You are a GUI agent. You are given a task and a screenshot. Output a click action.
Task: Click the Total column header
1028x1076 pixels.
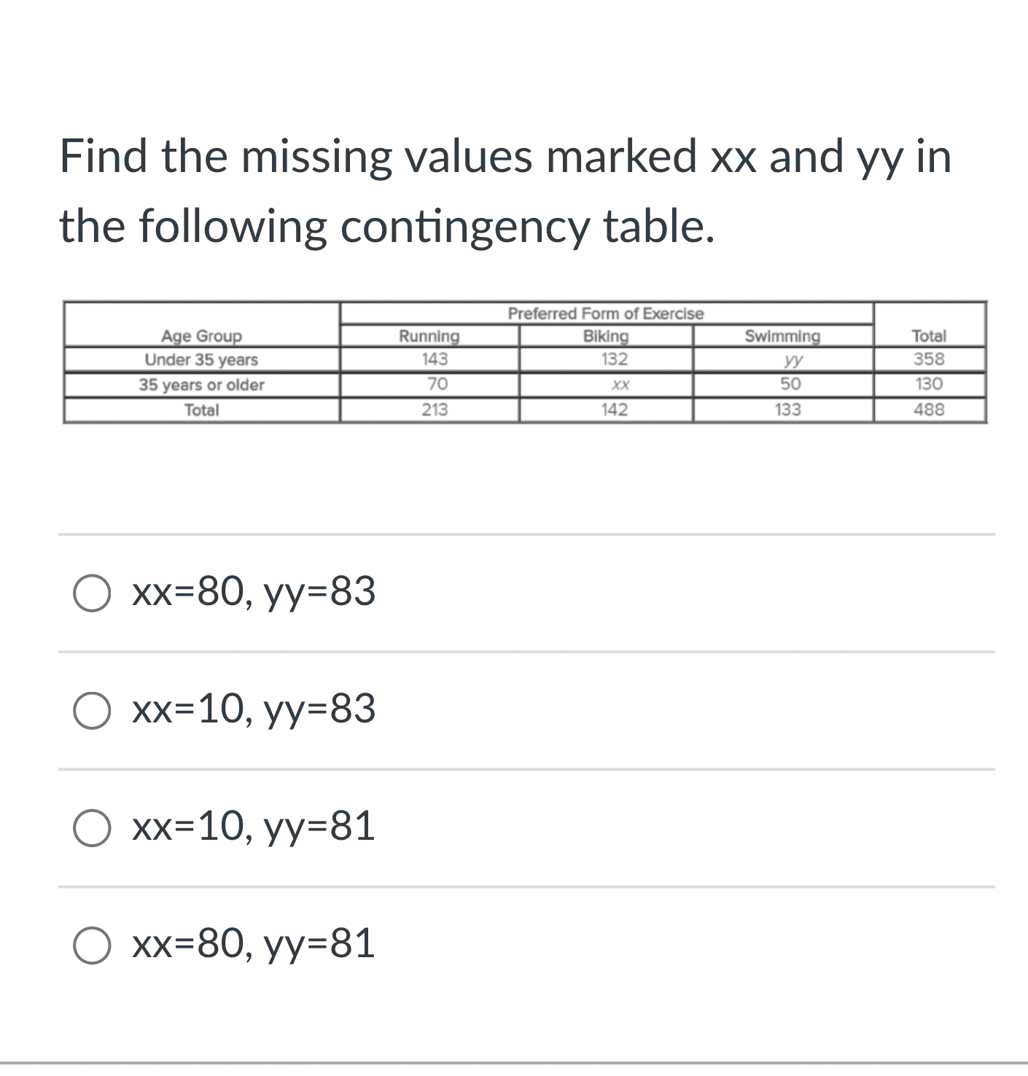click(929, 336)
